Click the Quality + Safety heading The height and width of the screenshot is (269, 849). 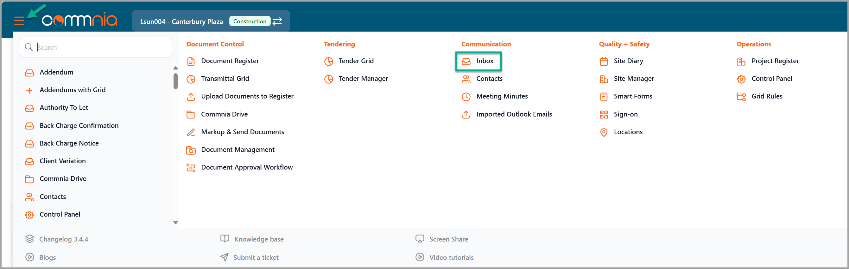(624, 44)
